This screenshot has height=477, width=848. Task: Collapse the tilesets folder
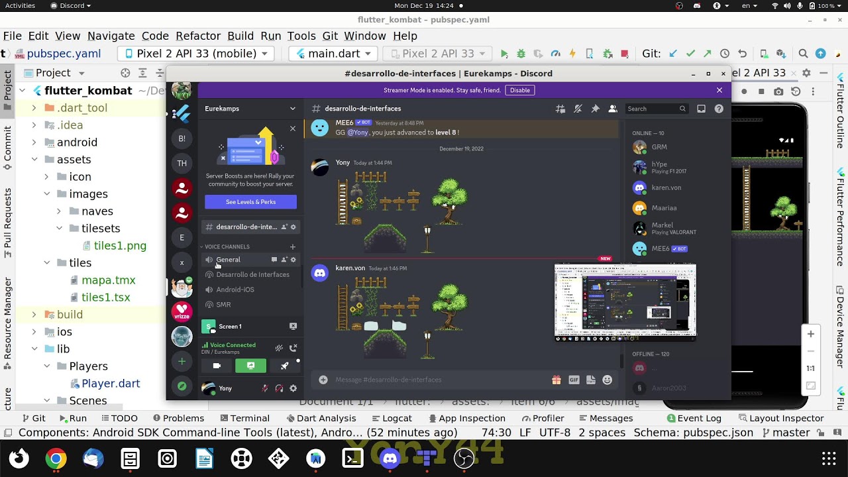[59, 229]
